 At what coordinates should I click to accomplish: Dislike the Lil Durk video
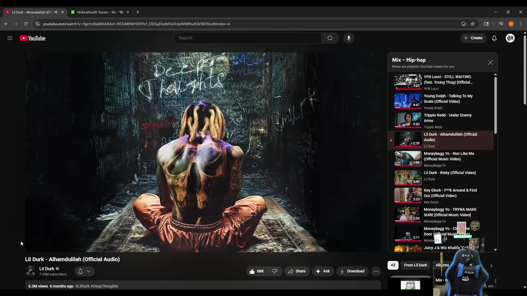pos(275,271)
